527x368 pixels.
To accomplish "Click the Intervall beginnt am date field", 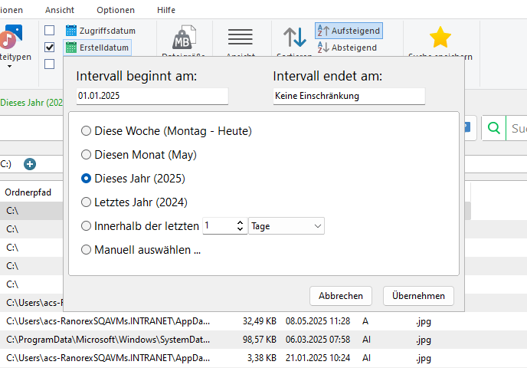I will point(152,96).
